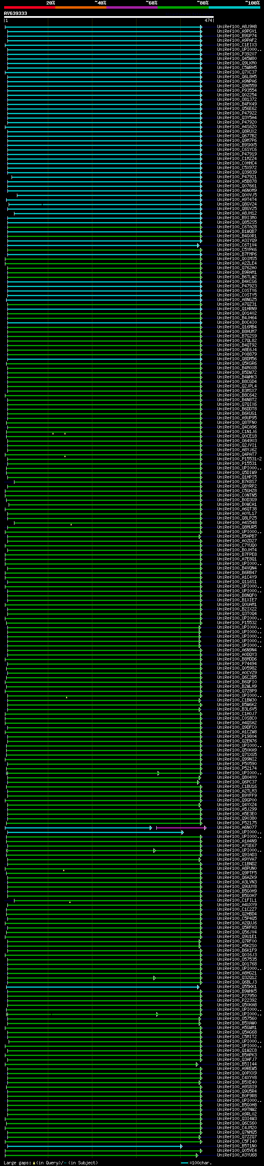Viewport: 264px width, 1166px height.
Task: Select hit UniRef100_A9PGV1
Action: [x=237, y=31]
